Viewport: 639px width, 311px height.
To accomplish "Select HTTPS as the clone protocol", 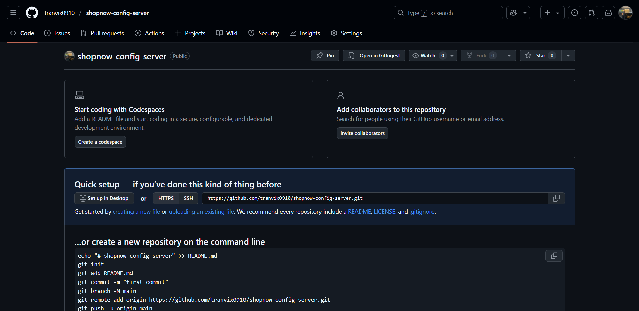I will [165, 198].
